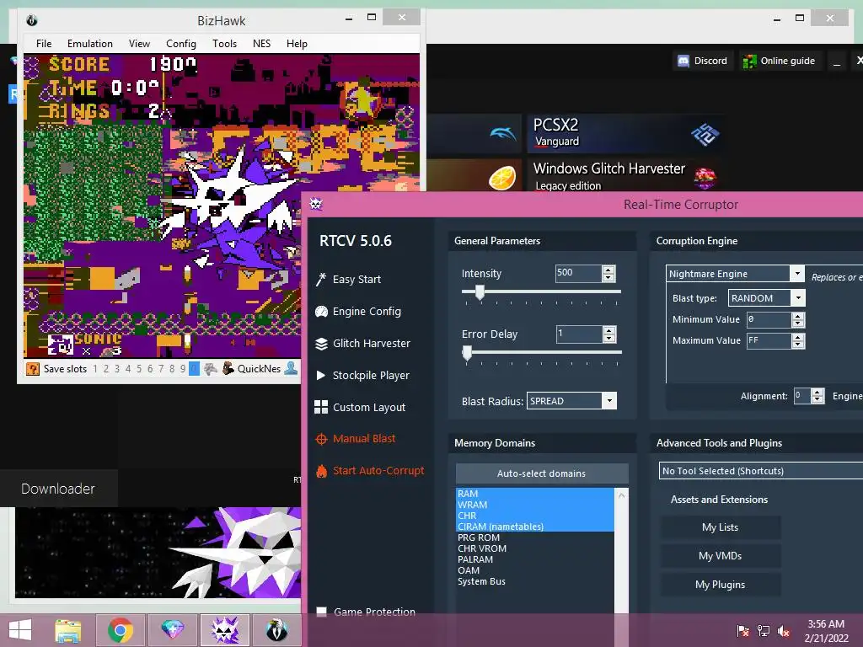Open BizHawk File menu
The image size is (863, 647).
[44, 44]
